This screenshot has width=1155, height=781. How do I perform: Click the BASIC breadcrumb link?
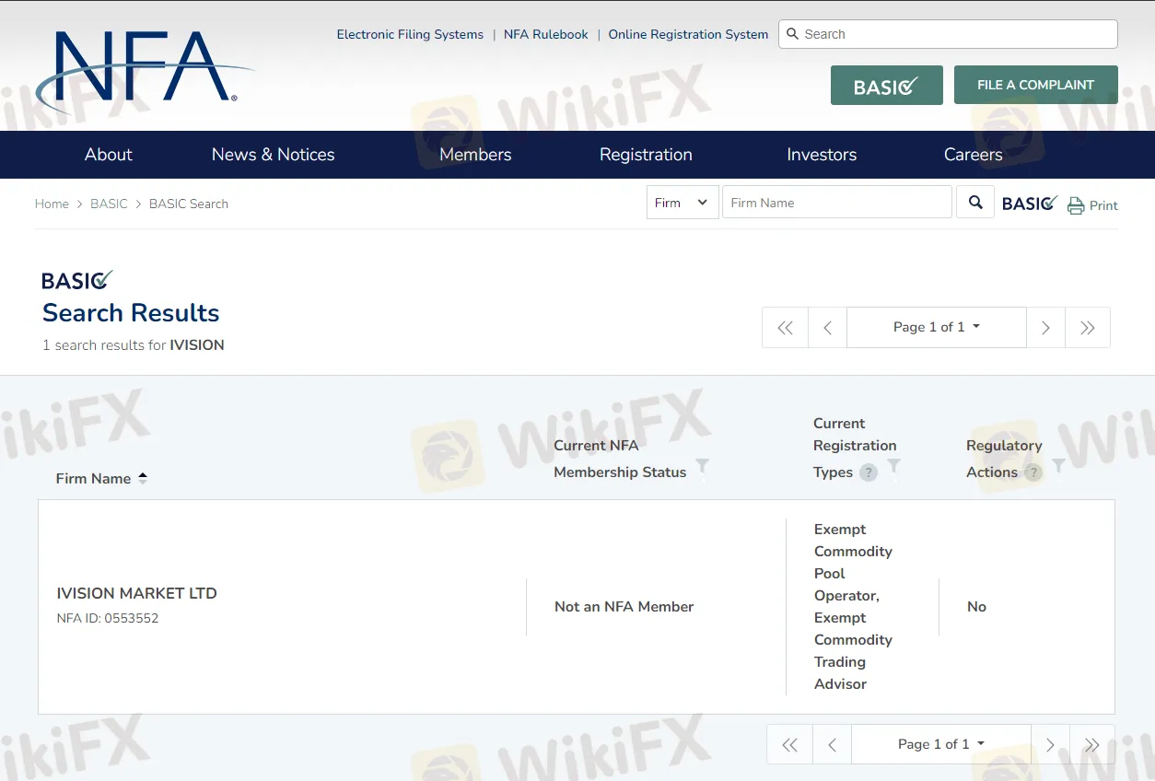tap(109, 204)
